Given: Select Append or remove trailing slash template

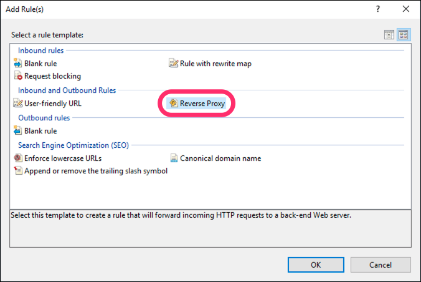Looking at the screenshot, I should pyautogui.click(x=95, y=171).
